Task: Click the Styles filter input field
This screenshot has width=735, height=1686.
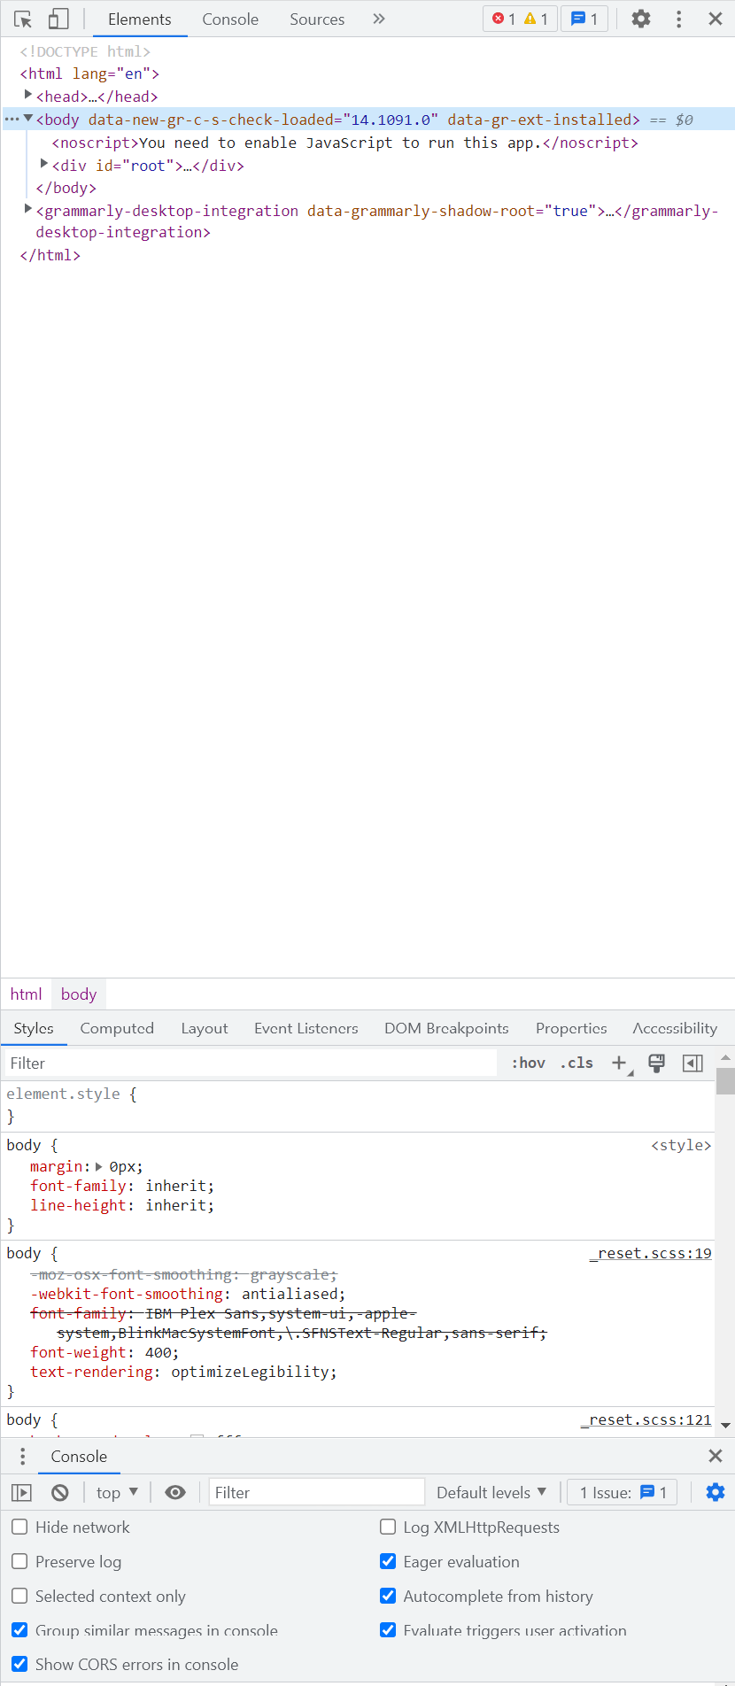Action: click(x=250, y=1063)
